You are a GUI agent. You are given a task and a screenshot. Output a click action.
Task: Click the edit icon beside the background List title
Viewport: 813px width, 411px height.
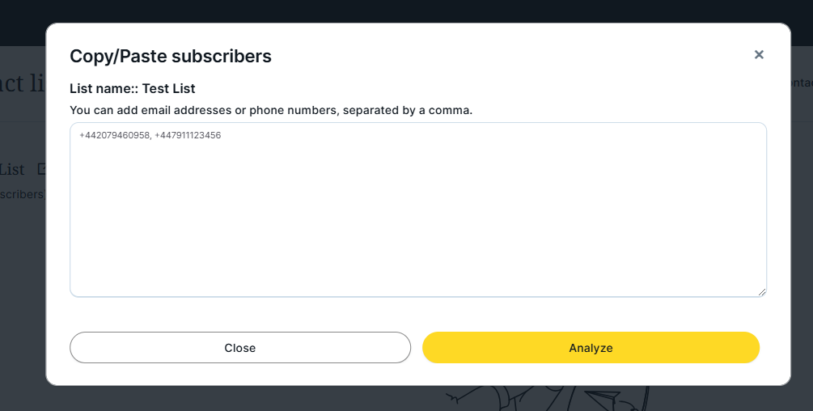point(41,169)
